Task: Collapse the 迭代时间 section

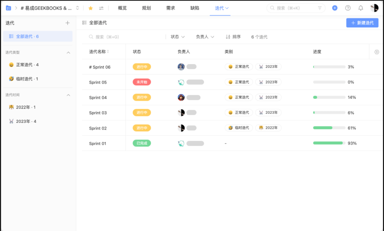Action: pos(68,95)
